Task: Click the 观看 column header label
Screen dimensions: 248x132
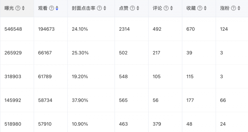Action: click(x=43, y=8)
